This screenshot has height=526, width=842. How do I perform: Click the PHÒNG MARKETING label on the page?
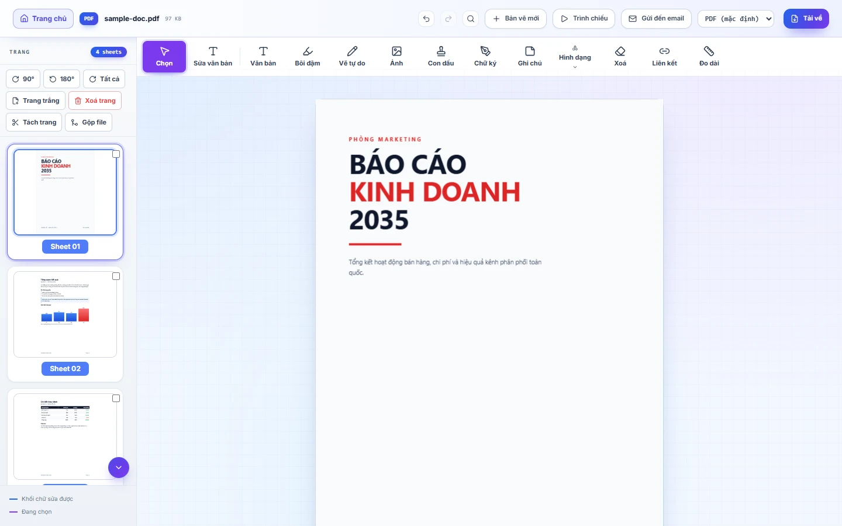[x=385, y=139]
